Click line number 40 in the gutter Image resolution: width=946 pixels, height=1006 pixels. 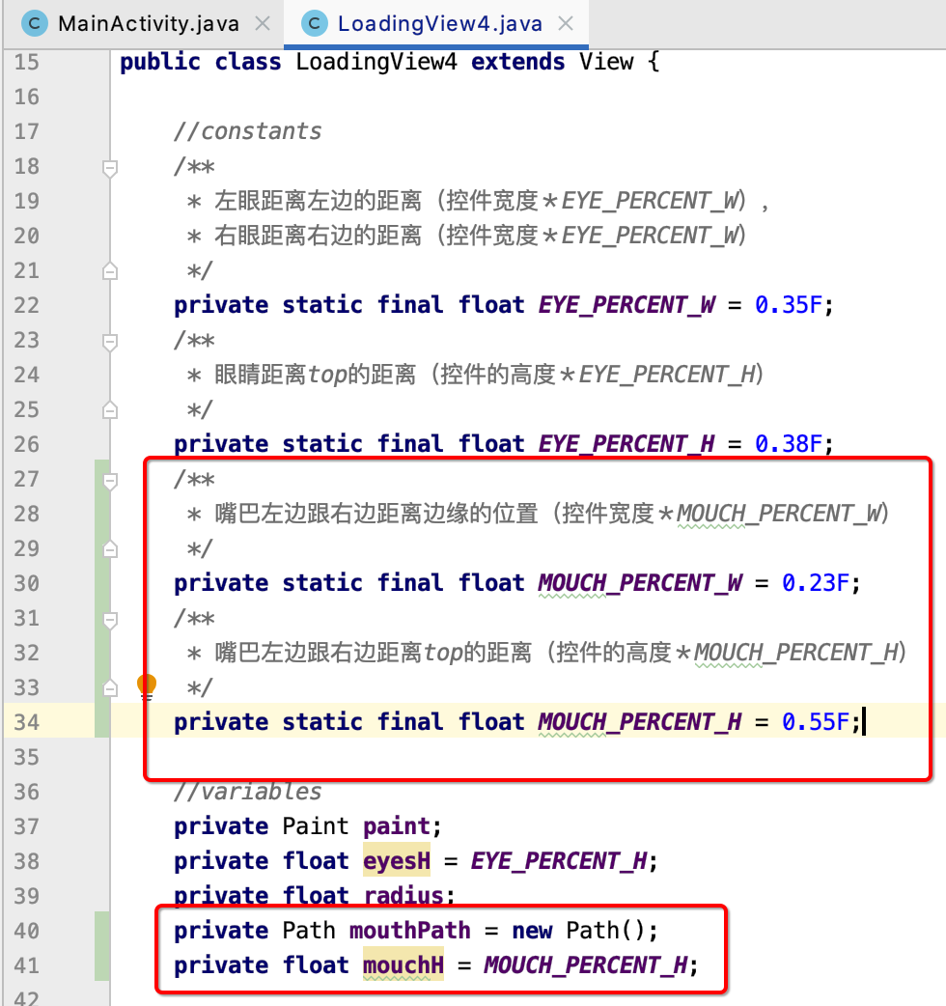(x=26, y=931)
